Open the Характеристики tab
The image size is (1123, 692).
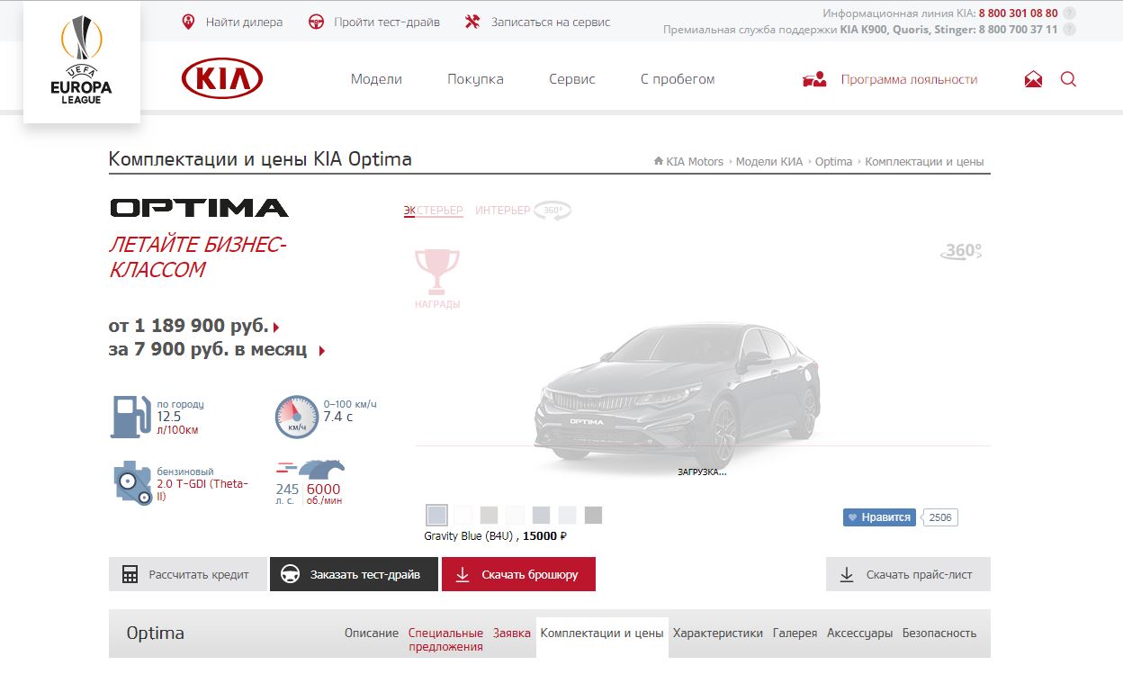[718, 634]
